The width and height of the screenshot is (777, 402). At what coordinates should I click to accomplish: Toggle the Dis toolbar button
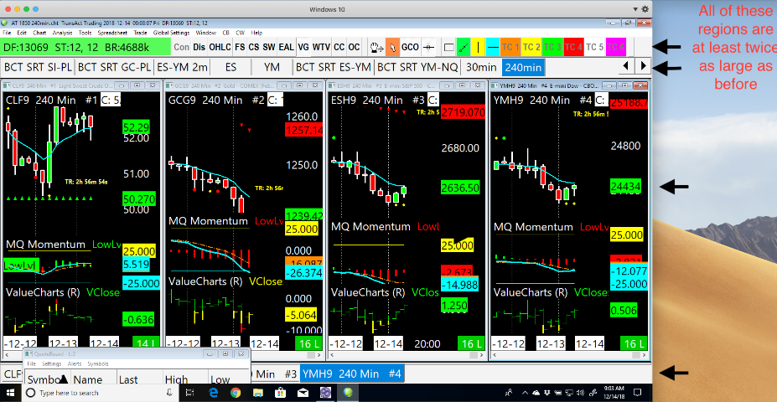(199, 48)
